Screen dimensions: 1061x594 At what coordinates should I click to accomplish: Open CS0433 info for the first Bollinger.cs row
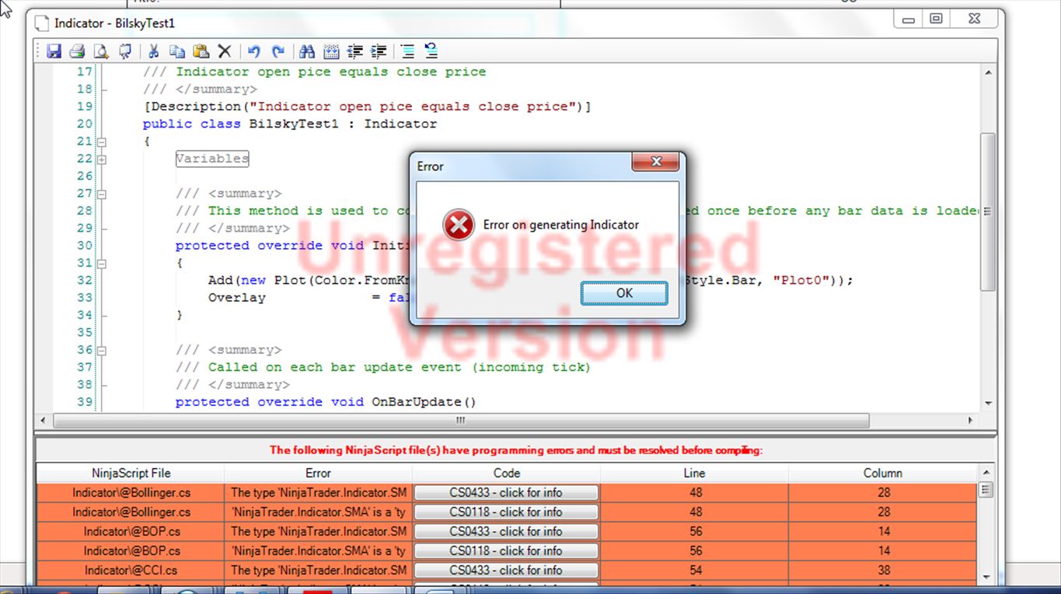(506, 492)
